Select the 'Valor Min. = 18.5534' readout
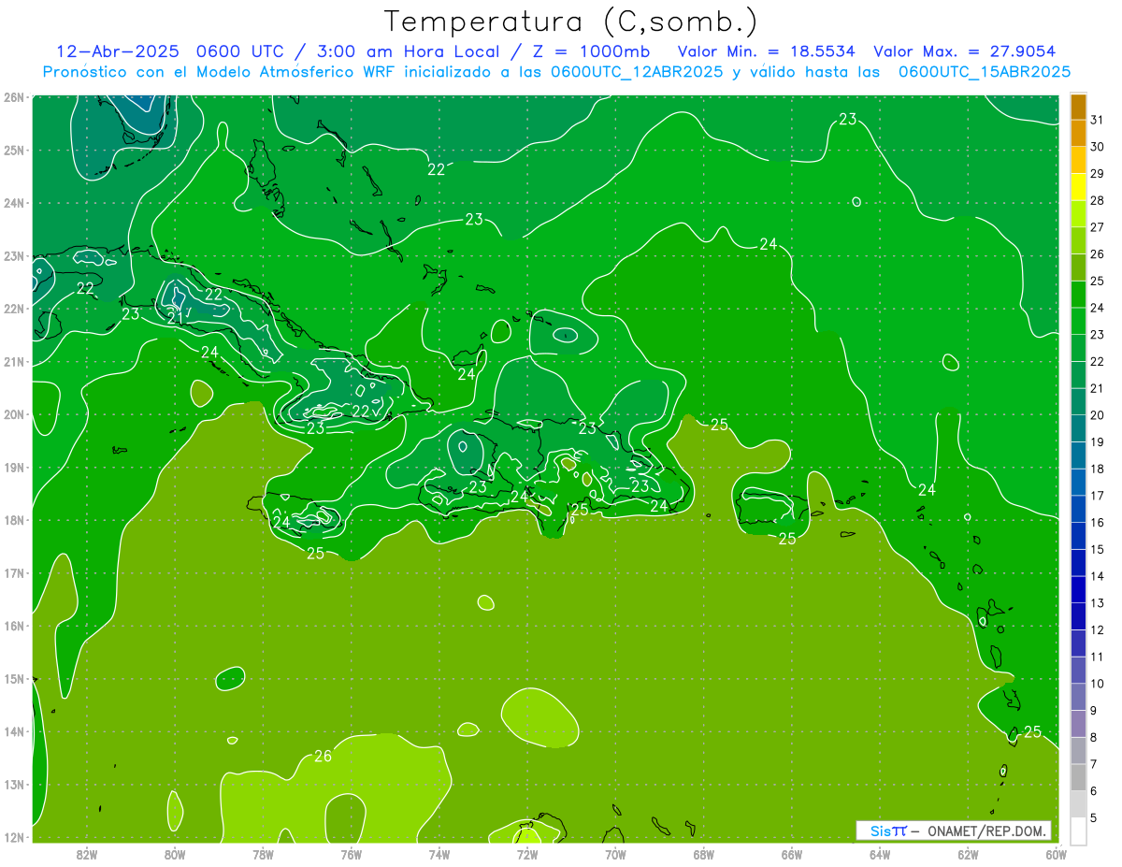 pyautogui.click(x=766, y=51)
